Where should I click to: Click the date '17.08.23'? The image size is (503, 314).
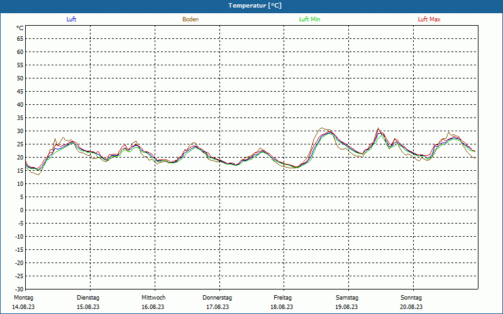[x=218, y=307]
